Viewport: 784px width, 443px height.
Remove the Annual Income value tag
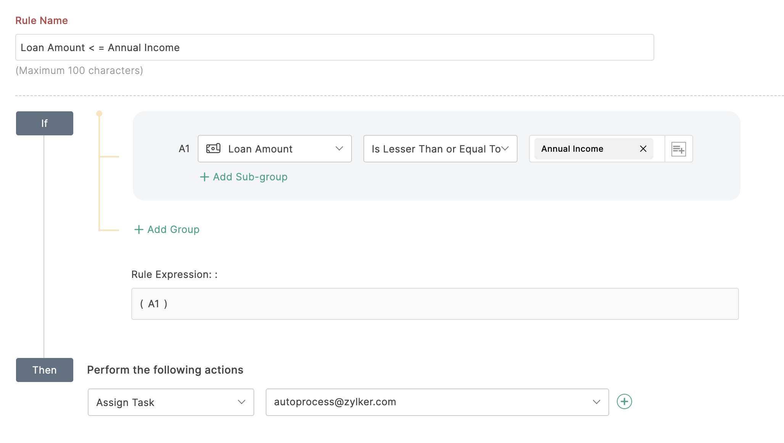click(643, 149)
